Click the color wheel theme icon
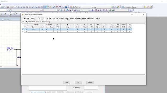The image size is (167, 93). pyautogui.click(x=71, y=7)
